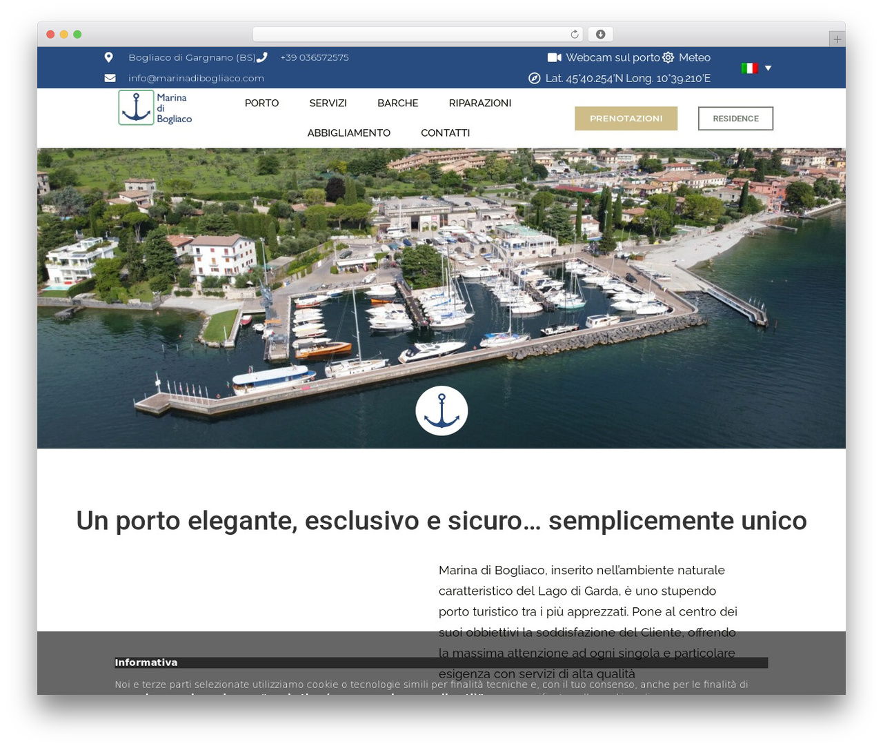
Task: Open the Webcam sul porto link
Action: point(613,57)
